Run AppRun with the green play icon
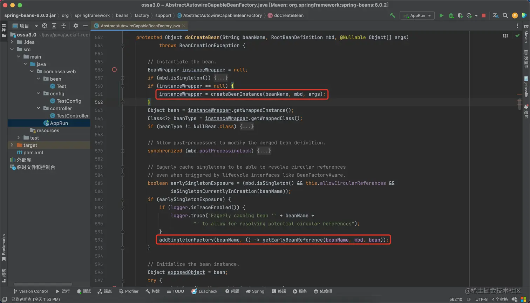Screen dimensions: 530x303 tap(441, 15)
